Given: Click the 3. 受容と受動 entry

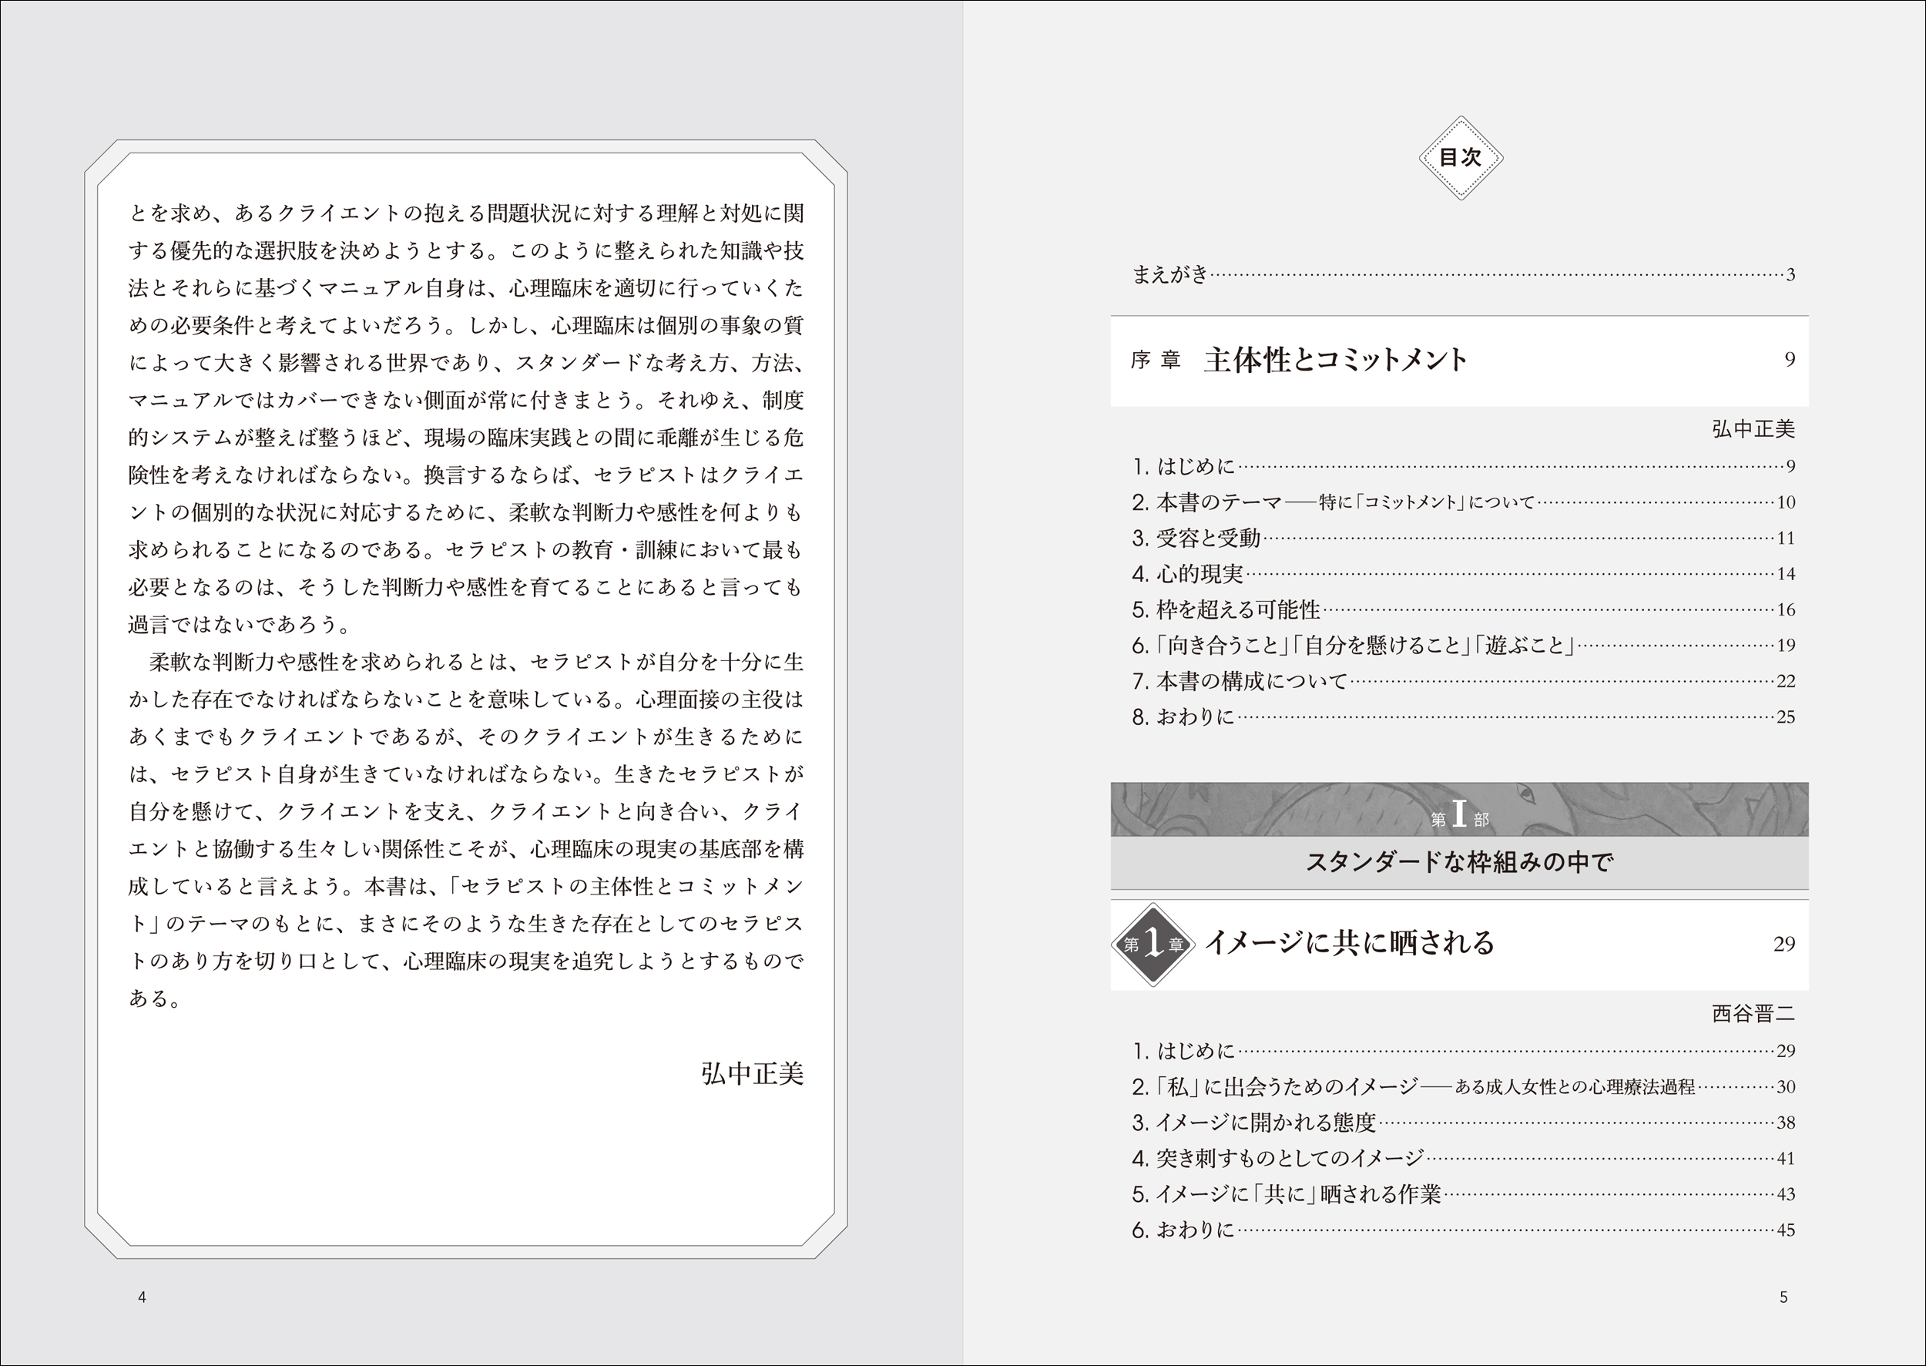Looking at the screenshot, I should (1464, 539).
